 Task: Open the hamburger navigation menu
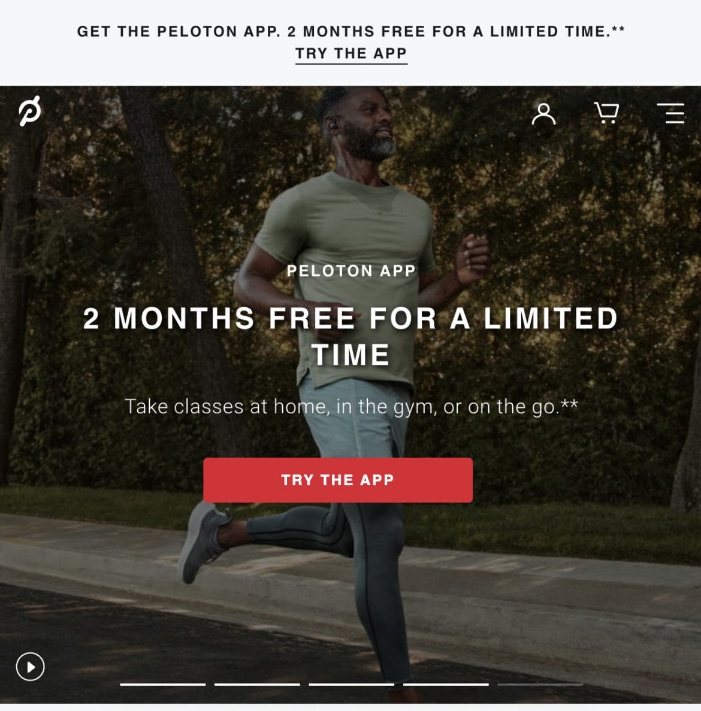tap(670, 113)
